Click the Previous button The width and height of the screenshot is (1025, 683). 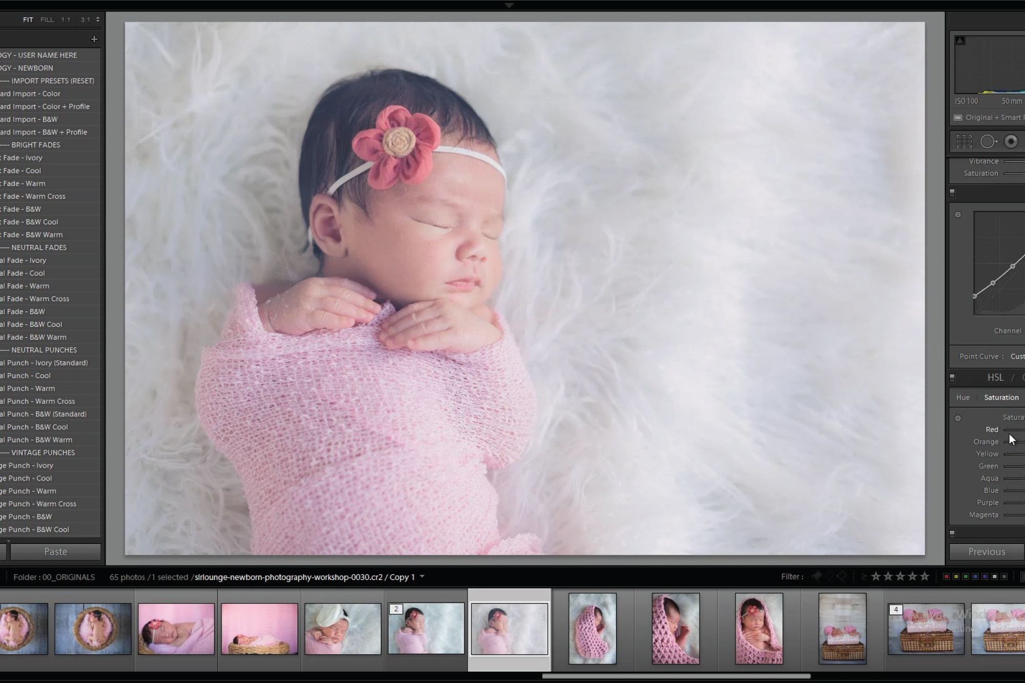987,552
